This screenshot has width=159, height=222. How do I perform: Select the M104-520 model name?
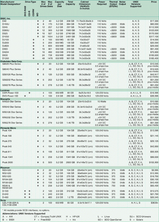pos(7,179)
